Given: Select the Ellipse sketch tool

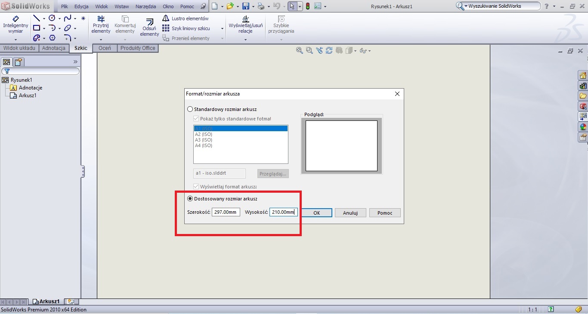Looking at the screenshot, I should (x=68, y=28).
